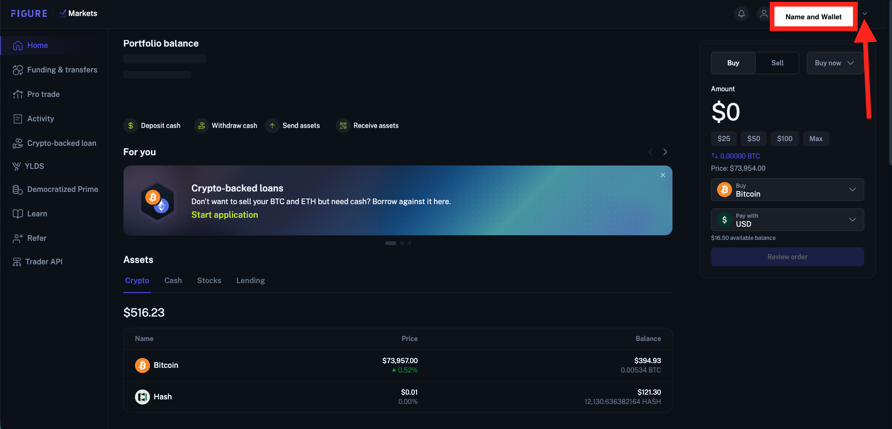Choose the $50 quick amount

pyautogui.click(x=754, y=139)
